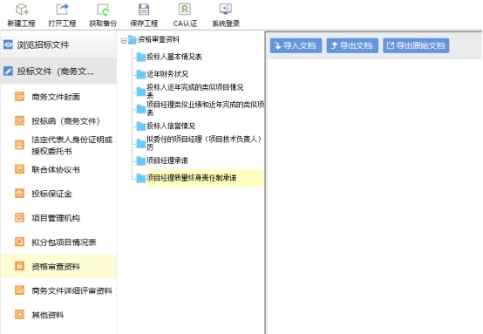The height and width of the screenshot is (334, 483).
Task: Click the 新建工程 toolbar icon
Action: coord(22,10)
